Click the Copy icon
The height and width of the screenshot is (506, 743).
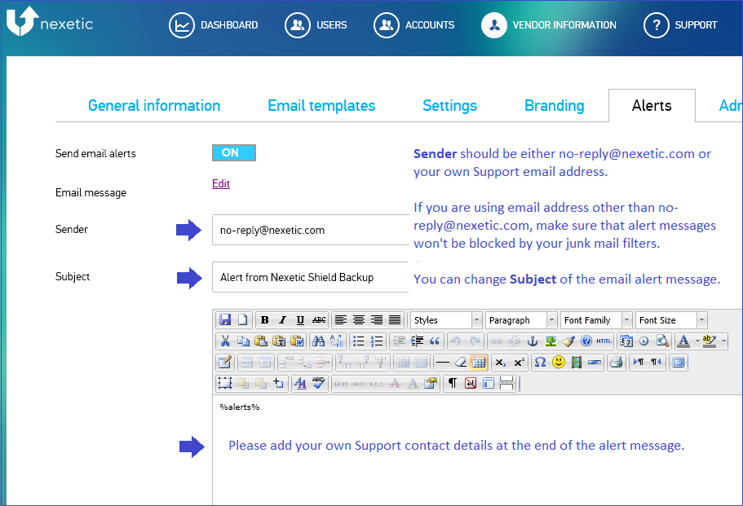pyautogui.click(x=243, y=341)
